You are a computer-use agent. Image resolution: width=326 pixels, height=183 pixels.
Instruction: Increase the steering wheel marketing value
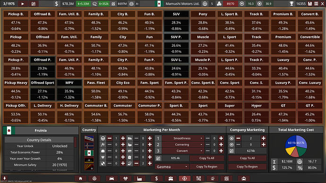pyautogui.click(x=123, y=138)
